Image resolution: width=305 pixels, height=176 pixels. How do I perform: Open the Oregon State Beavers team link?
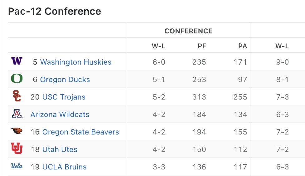[x=80, y=132]
